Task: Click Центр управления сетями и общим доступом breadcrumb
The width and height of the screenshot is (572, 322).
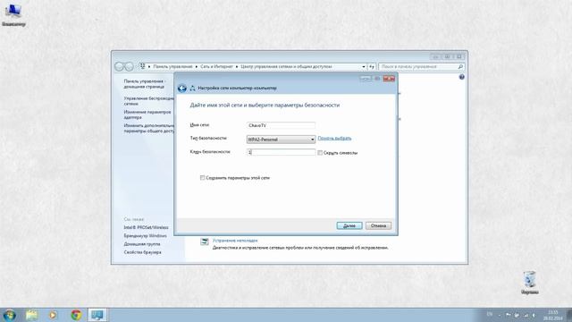Action: point(286,67)
